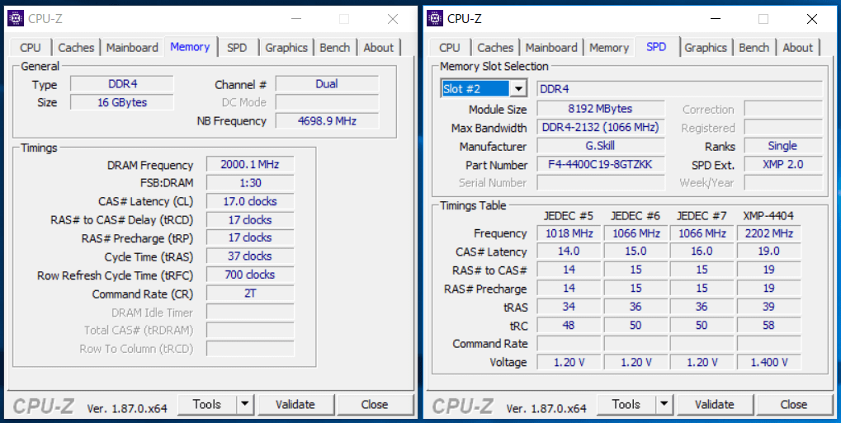Open Caches tab in right CPU-Z window
This screenshot has height=423, width=841.
[495, 47]
